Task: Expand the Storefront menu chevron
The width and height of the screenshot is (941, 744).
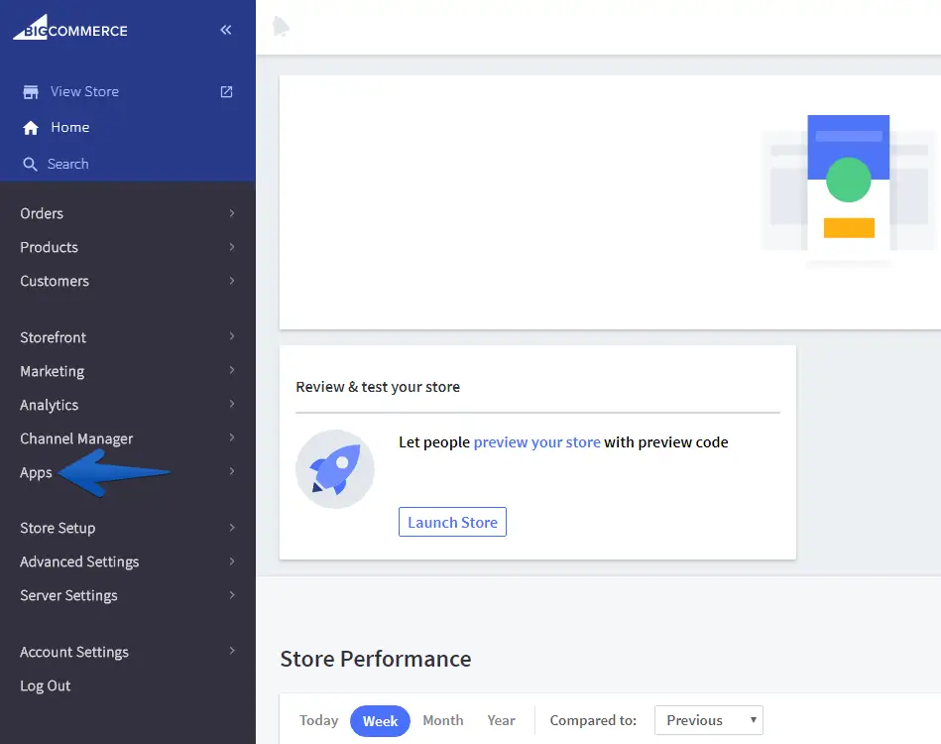Action: point(232,337)
